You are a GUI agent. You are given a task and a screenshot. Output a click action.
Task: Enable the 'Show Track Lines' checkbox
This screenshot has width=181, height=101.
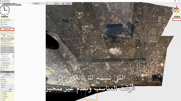[x=2, y=42]
